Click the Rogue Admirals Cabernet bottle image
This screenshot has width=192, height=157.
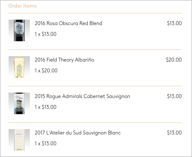(19, 103)
